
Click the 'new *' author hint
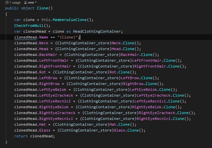tap(32, 3)
